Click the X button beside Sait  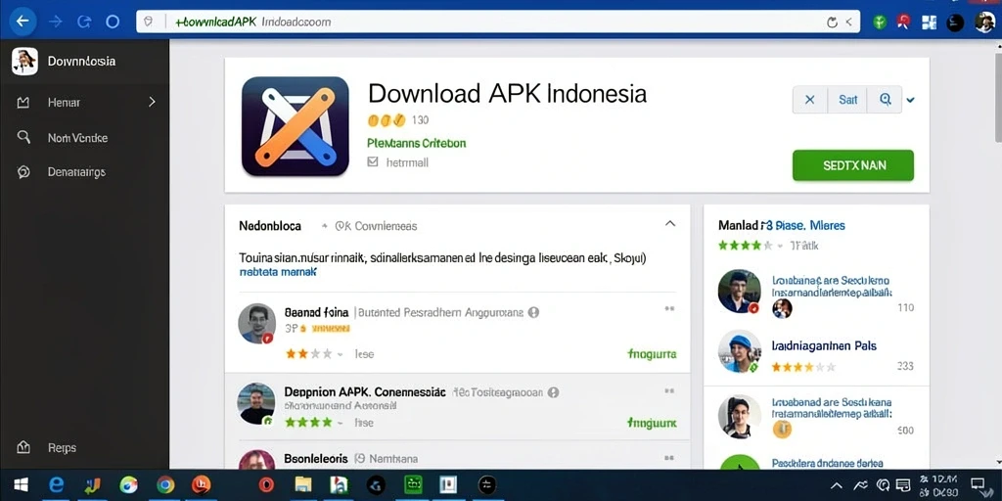point(809,100)
